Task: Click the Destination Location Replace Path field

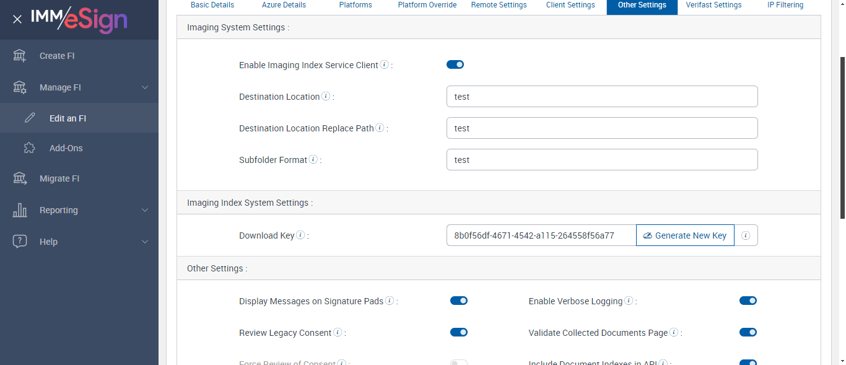Action: coord(602,128)
